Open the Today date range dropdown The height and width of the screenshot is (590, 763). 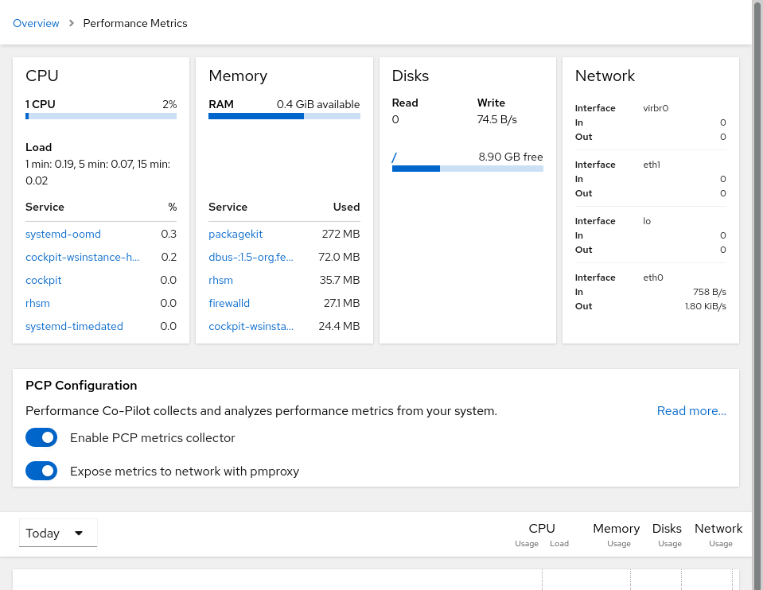click(57, 533)
